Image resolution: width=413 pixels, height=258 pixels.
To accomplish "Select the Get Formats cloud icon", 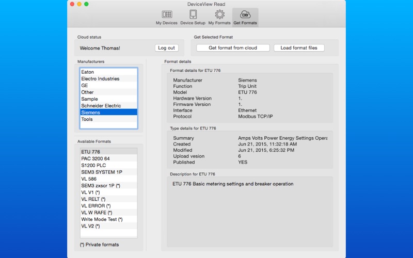I will tap(245, 17).
